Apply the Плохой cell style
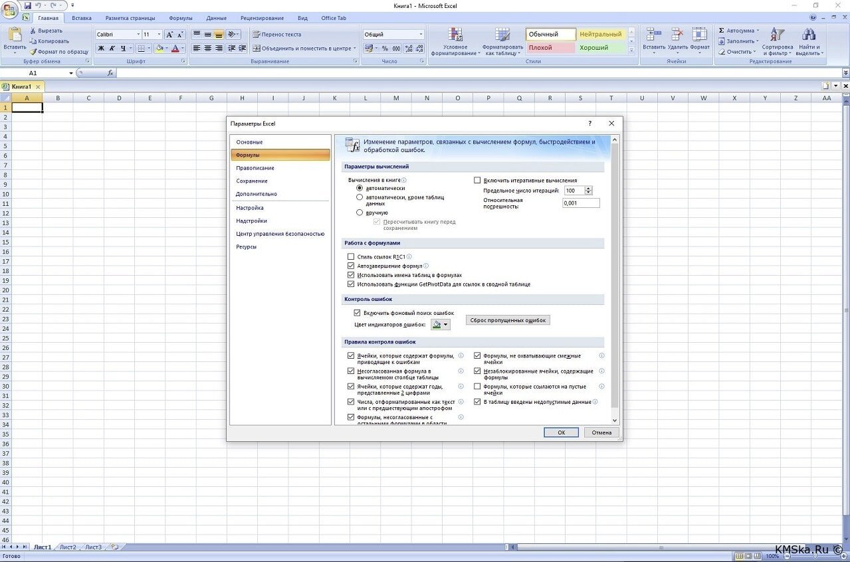The height and width of the screenshot is (562, 850). (x=551, y=48)
